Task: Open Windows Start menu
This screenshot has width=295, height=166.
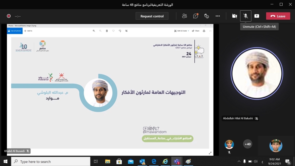Action: tap(5, 162)
